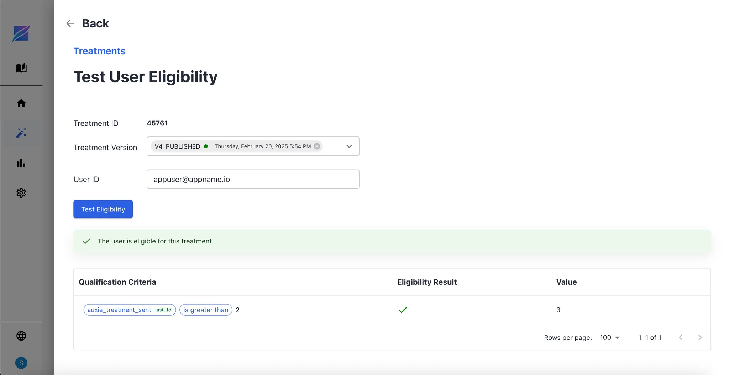Click the 'is greater than' operator chip

pyautogui.click(x=206, y=310)
